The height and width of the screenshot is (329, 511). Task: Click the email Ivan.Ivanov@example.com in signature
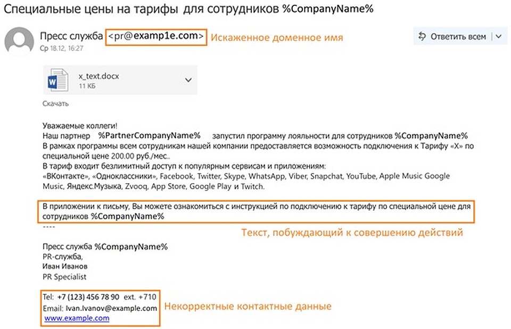point(111,308)
